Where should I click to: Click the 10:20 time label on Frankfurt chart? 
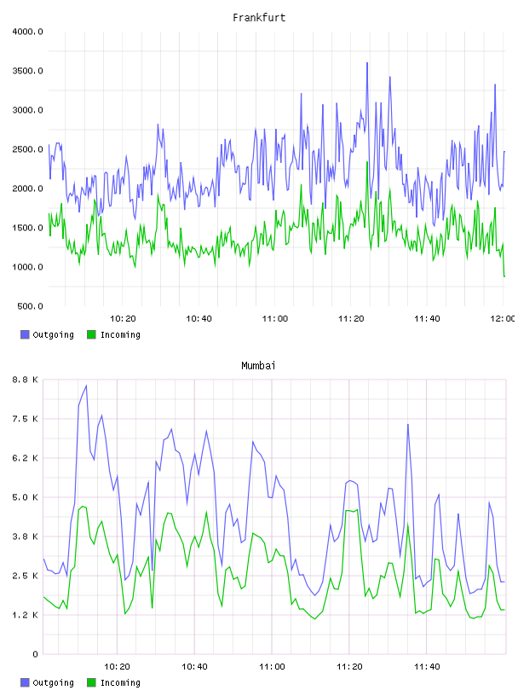pyautogui.click(x=123, y=319)
